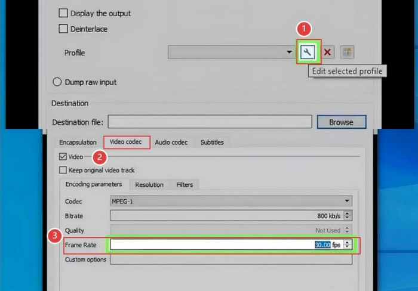Viewport: 418px width, 291px height.
Task: Click the wrench Edit selected profile icon
Action: (x=308, y=52)
